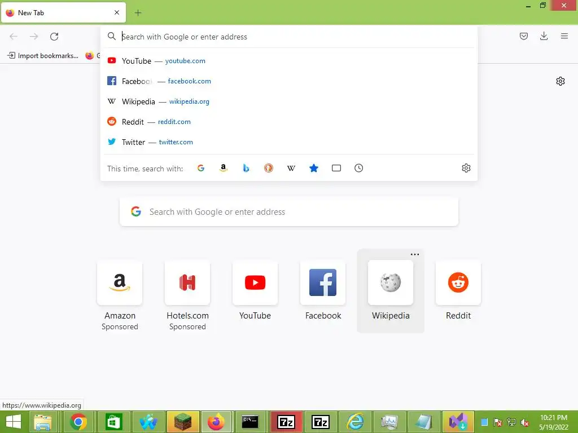The image size is (578, 433).
Task: Reload the page with the refresh icon
Action: (54, 37)
